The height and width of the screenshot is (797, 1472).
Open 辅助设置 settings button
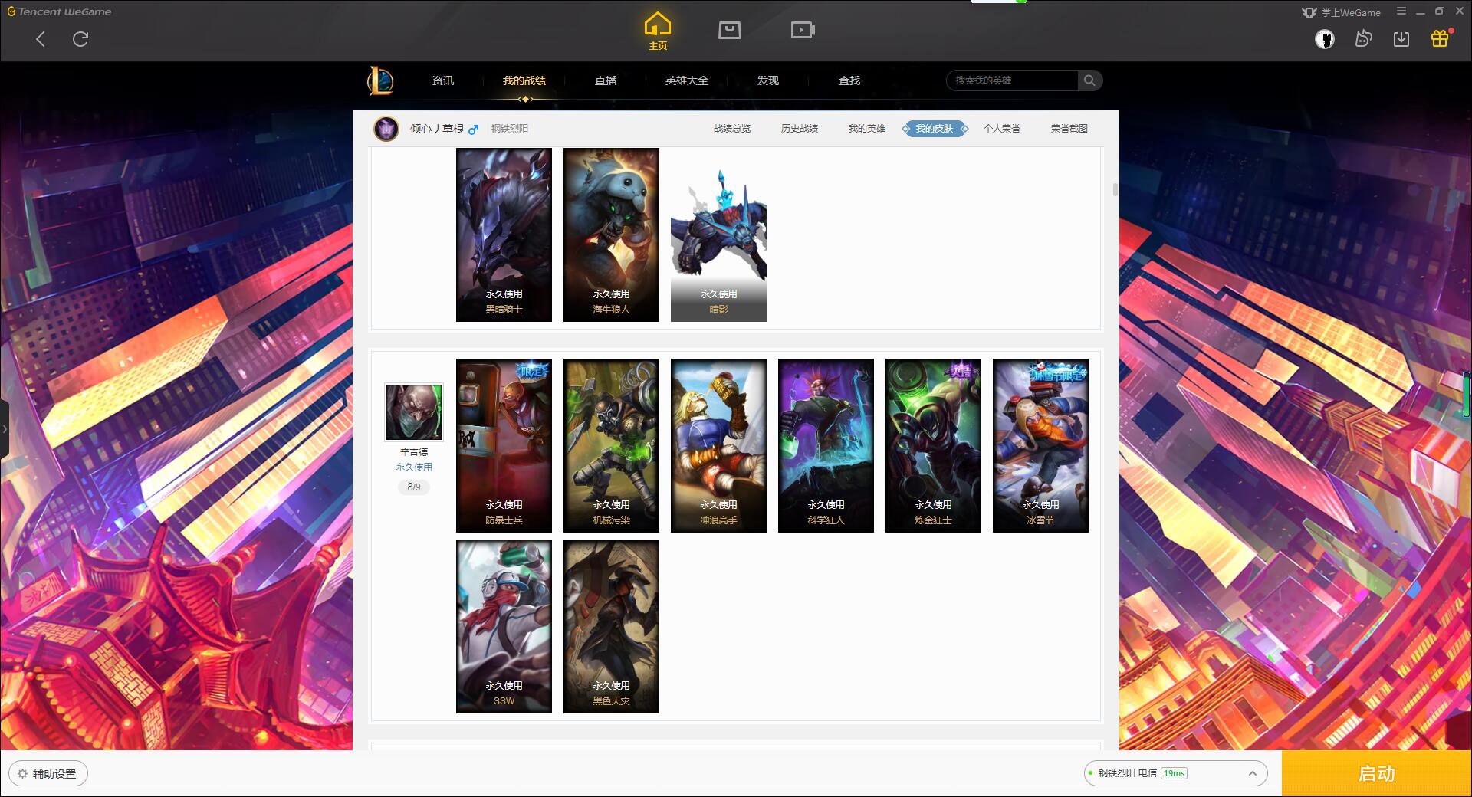coord(48,774)
